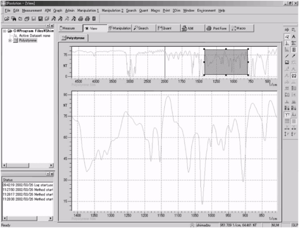Click the folder icon beside C:\Program Files
The height and width of the screenshot is (228, 299).
click(10, 31)
